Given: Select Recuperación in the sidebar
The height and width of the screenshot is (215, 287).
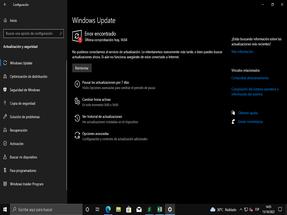Looking at the screenshot, I should [34, 130].
